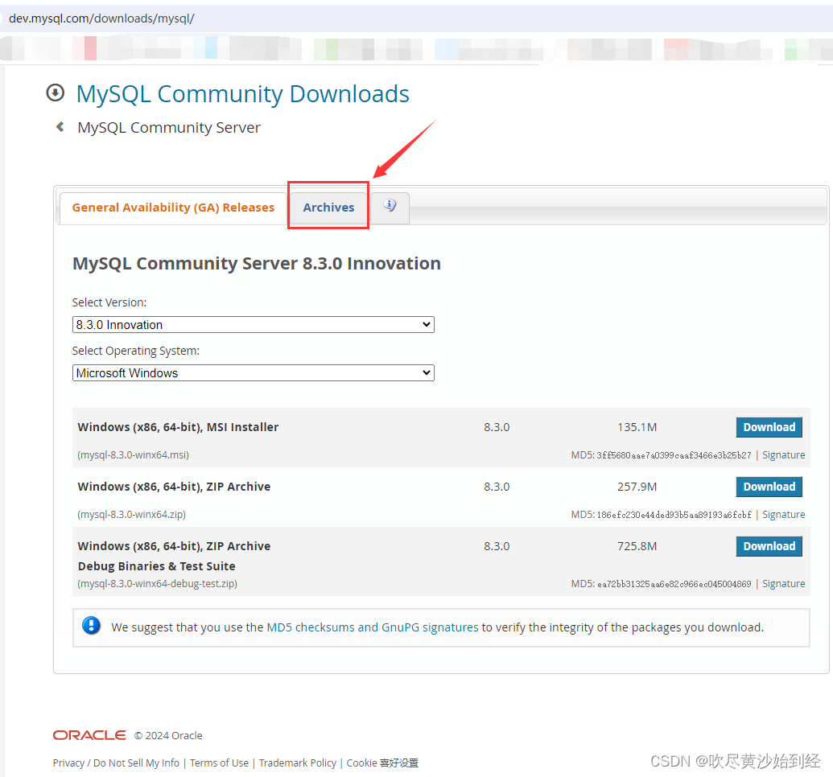833x777 pixels.
Task: Click the Select Operating System: label
Action: point(136,351)
